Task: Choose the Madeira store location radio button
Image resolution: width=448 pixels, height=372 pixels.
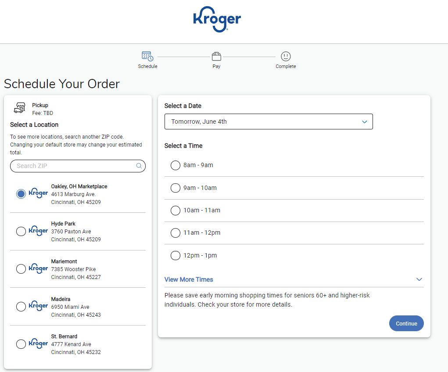Action: click(x=21, y=307)
